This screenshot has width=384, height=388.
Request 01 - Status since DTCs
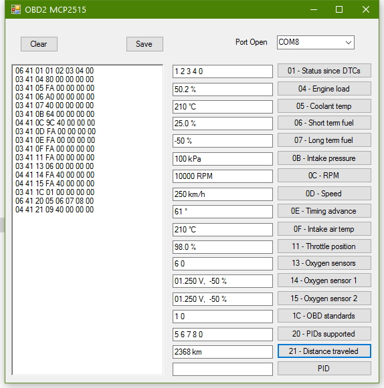[x=324, y=71]
